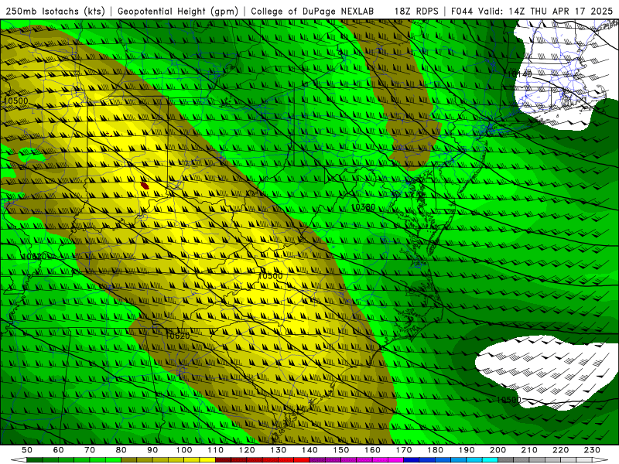Click the 140 value on color scale
The height and width of the screenshot is (464, 619).
(x=309, y=450)
